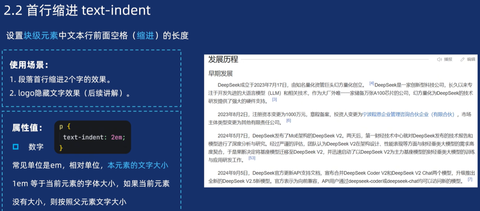
Task: Click the 数字 label beside the bullet
Action: point(36,147)
